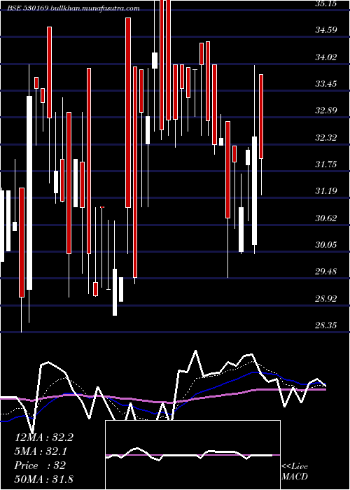
Task: Click the 5MA : 32.1 readout
Action: pos(41,451)
